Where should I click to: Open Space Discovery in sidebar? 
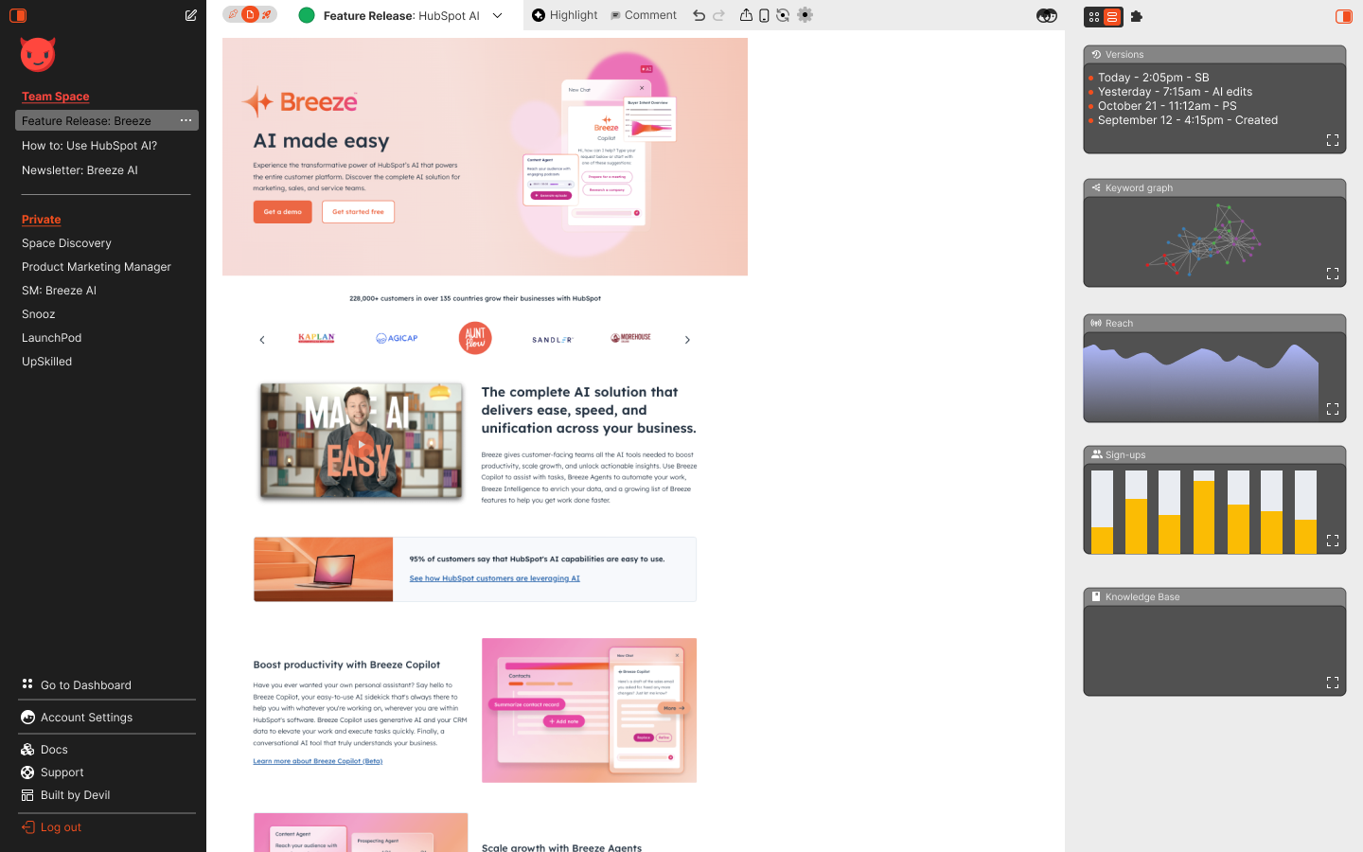tap(66, 243)
